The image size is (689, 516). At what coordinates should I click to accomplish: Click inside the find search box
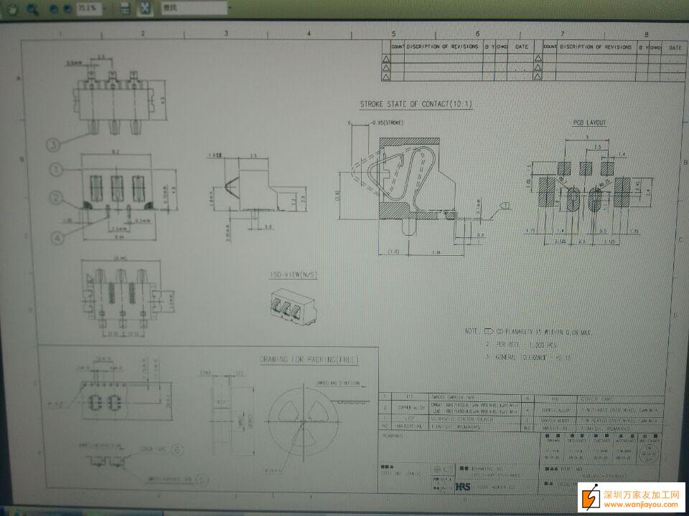190,9
